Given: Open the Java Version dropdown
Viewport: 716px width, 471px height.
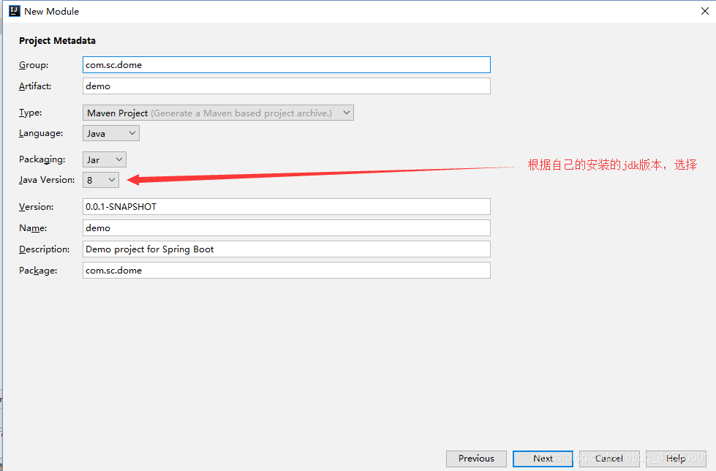Looking at the screenshot, I should click(x=101, y=180).
